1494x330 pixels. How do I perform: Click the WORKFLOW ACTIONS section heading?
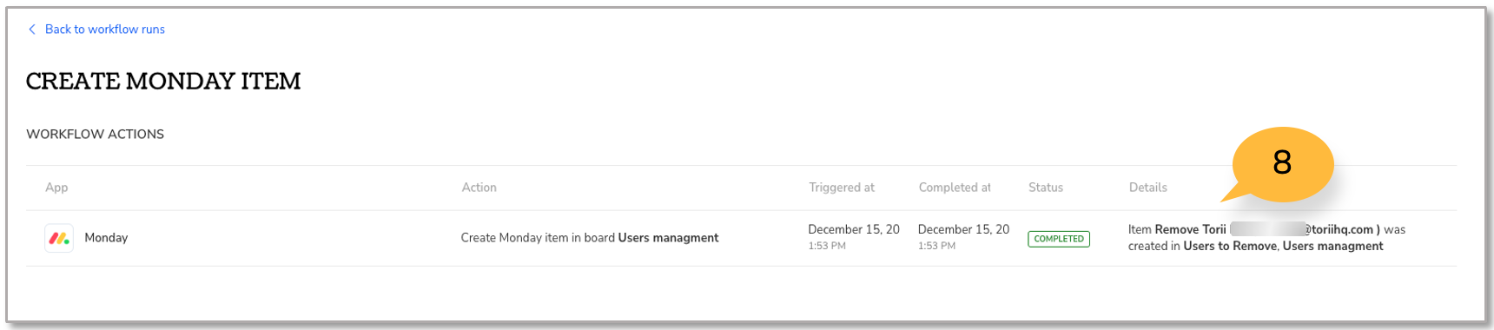[x=95, y=134]
